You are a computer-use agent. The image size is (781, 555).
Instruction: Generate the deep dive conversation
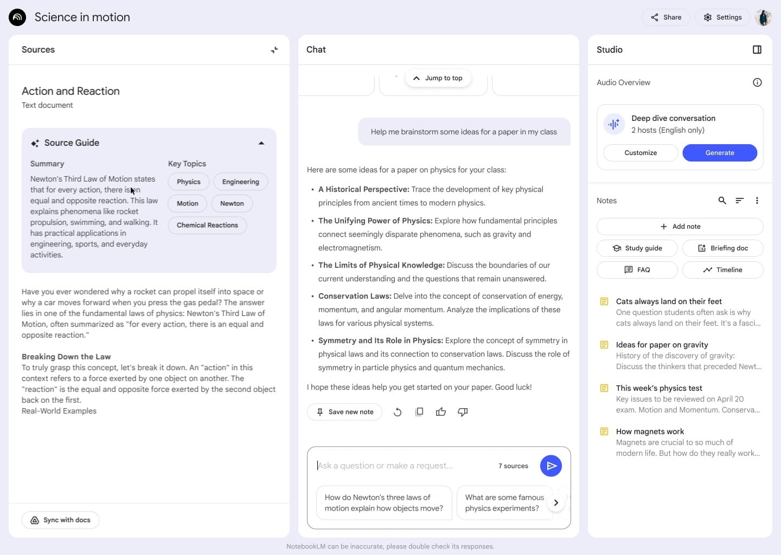720,153
